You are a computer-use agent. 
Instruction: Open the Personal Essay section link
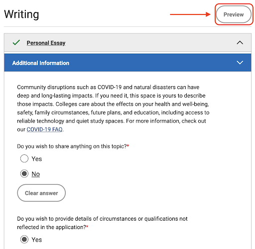46,43
